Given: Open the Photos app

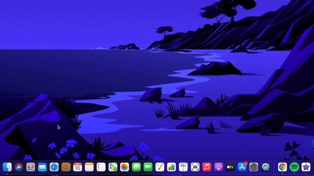Looking at the screenshot, I should coord(125,167).
